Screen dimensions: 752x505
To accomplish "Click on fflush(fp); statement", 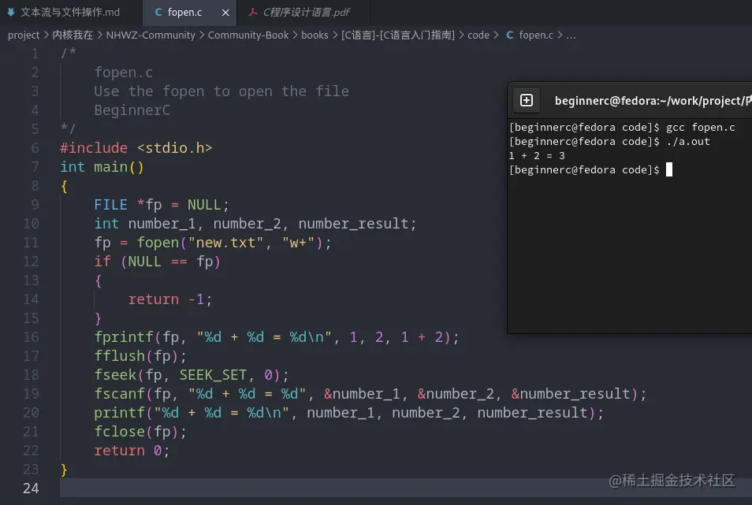I will click(x=140, y=356).
